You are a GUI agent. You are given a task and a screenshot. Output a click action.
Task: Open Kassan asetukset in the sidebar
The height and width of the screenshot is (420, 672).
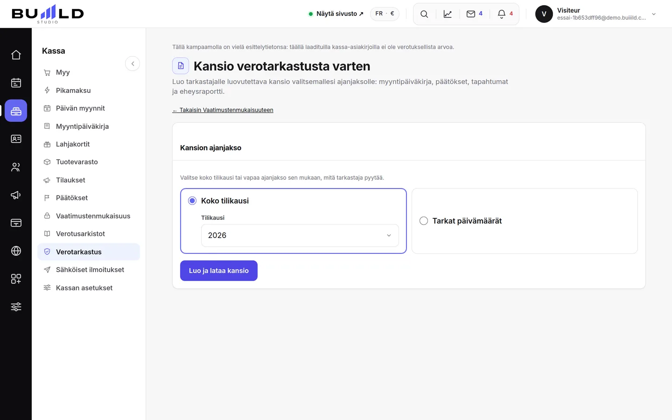[x=89, y=288]
